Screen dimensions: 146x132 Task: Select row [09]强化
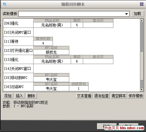coord(18,23)
